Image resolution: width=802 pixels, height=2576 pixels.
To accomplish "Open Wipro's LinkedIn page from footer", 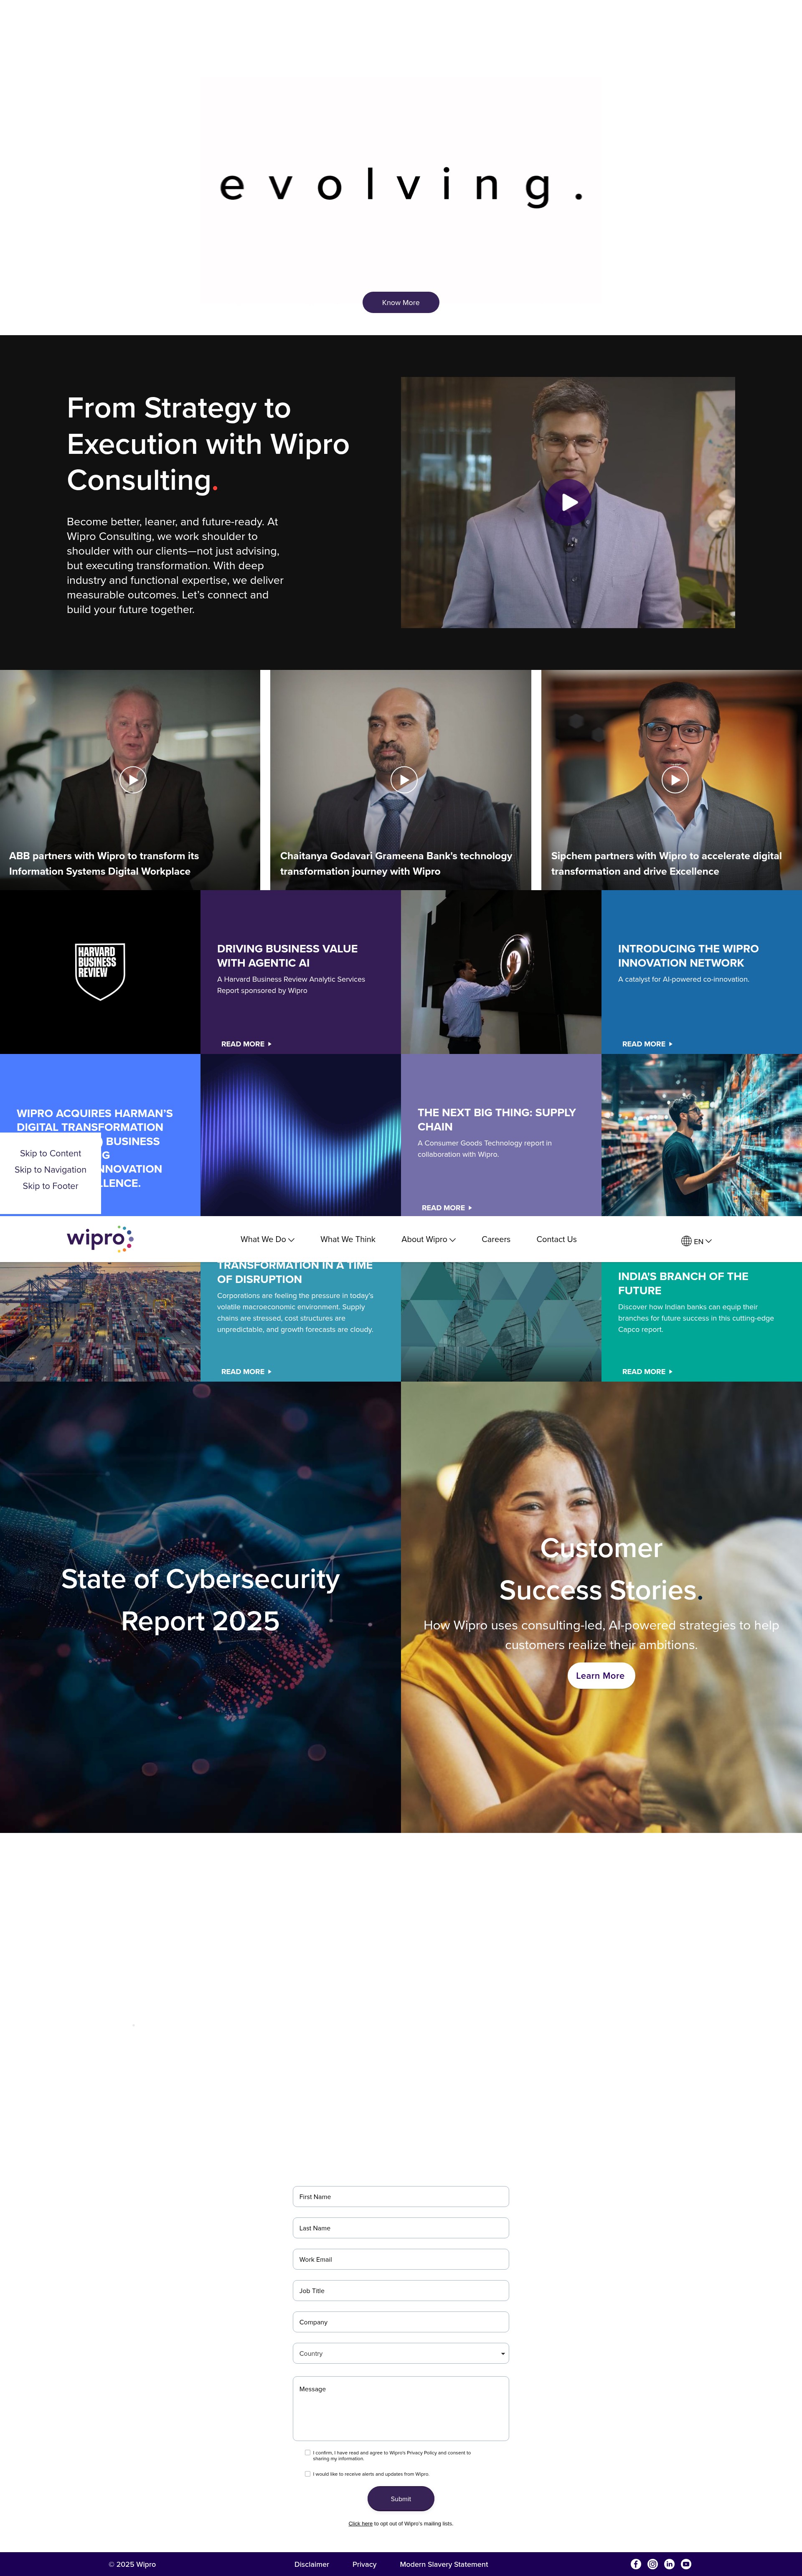I will coord(669,2564).
